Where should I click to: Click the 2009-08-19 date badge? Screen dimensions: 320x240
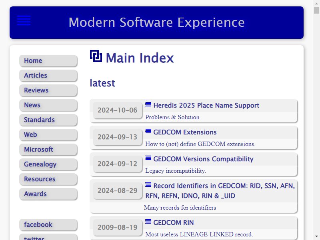click(x=118, y=227)
